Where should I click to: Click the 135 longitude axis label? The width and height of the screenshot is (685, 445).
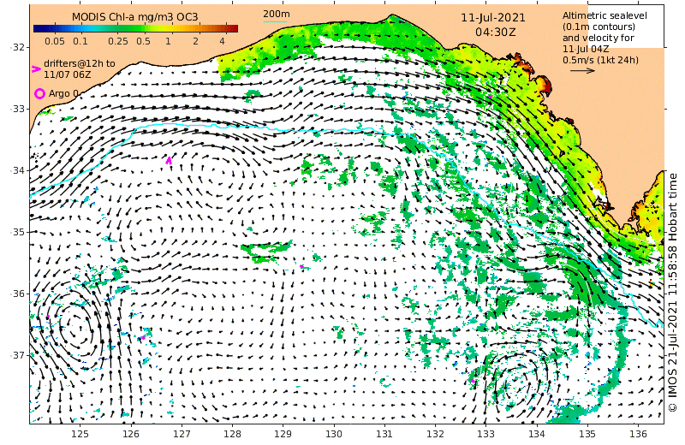coord(587,434)
